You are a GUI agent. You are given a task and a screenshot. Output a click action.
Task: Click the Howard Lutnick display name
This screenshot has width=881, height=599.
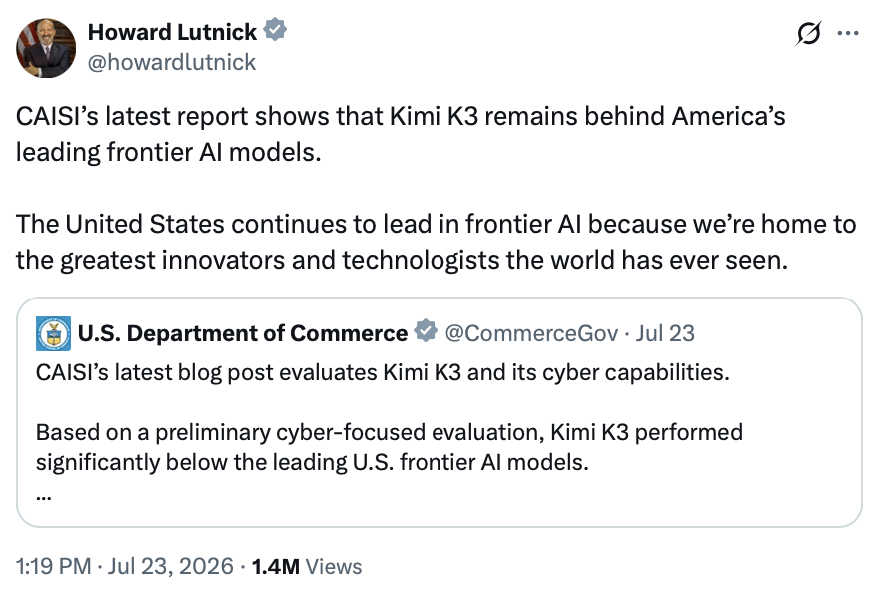[x=173, y=32]
